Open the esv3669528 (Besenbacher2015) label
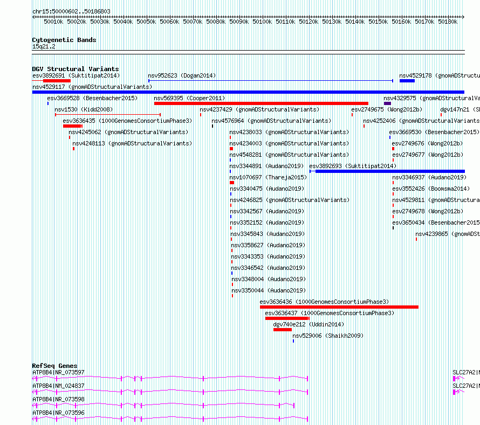 [92, 98]
